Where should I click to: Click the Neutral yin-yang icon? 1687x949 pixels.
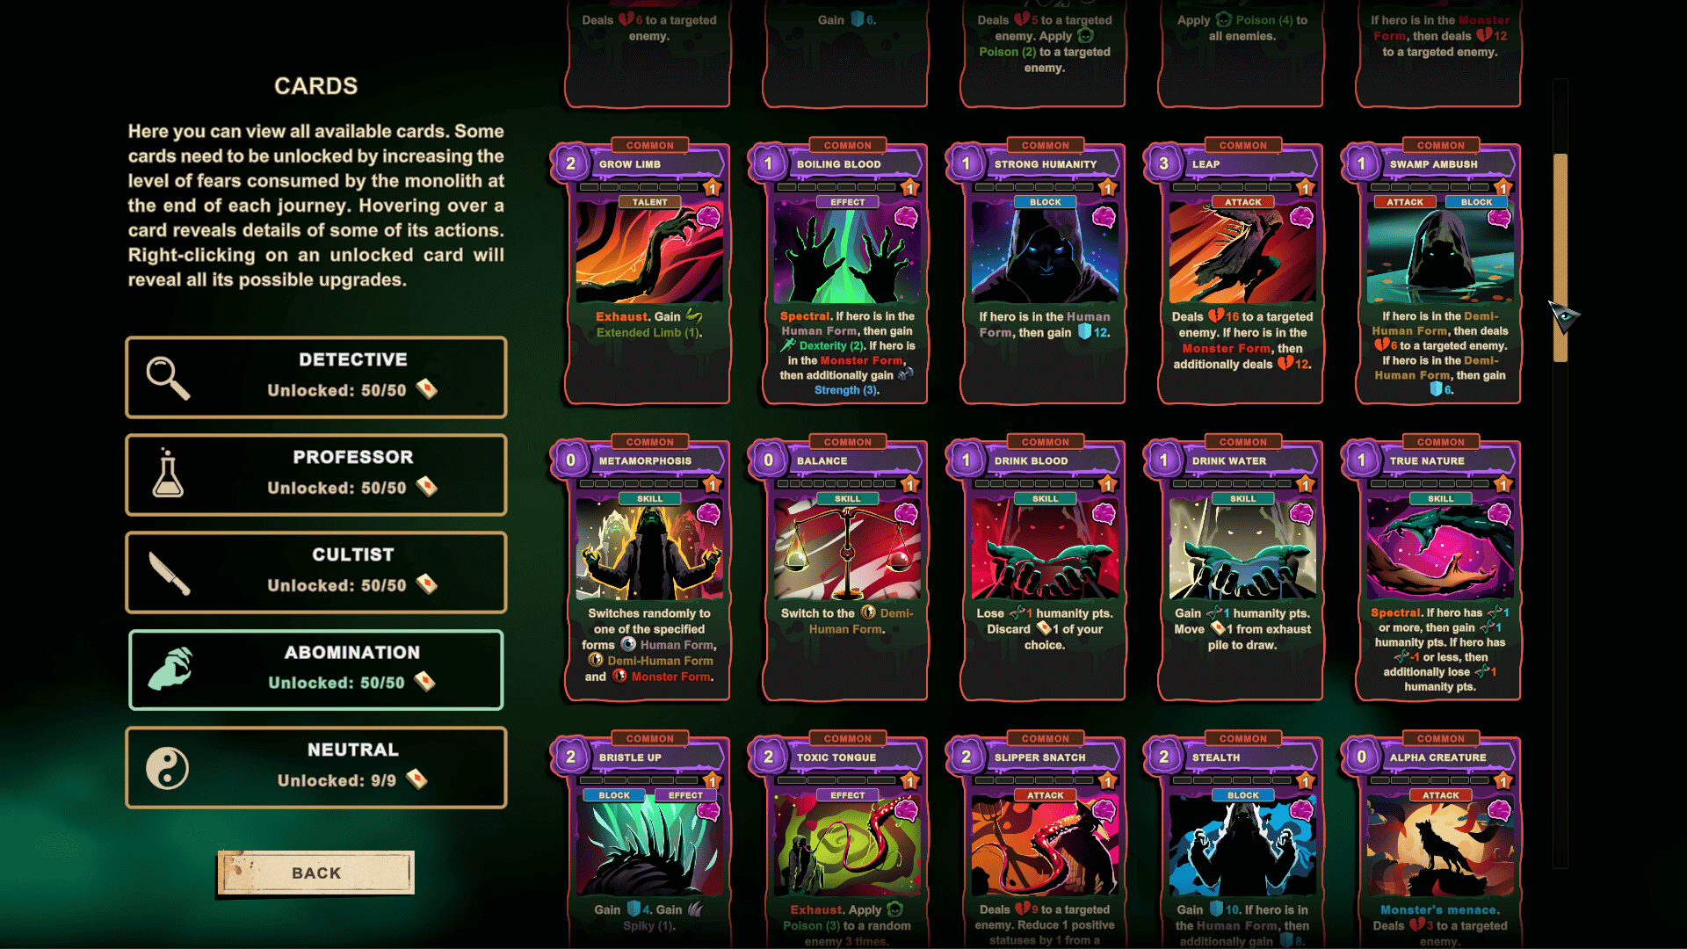pos(168,768)
